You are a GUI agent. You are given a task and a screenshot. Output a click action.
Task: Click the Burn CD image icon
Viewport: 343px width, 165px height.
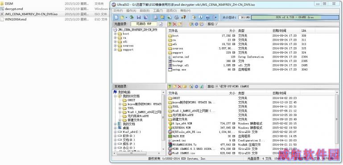(x=183, y=17)
